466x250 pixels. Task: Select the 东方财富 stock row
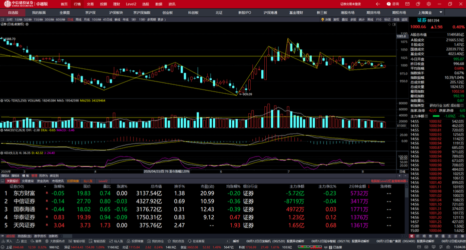[x=203, y=193]
